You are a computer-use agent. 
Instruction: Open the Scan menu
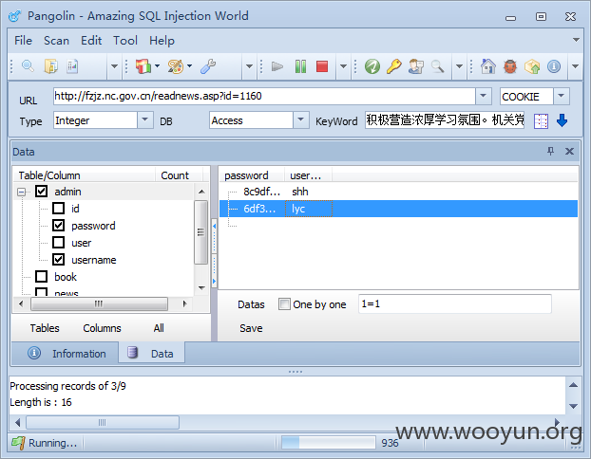[x=56, y=41]
